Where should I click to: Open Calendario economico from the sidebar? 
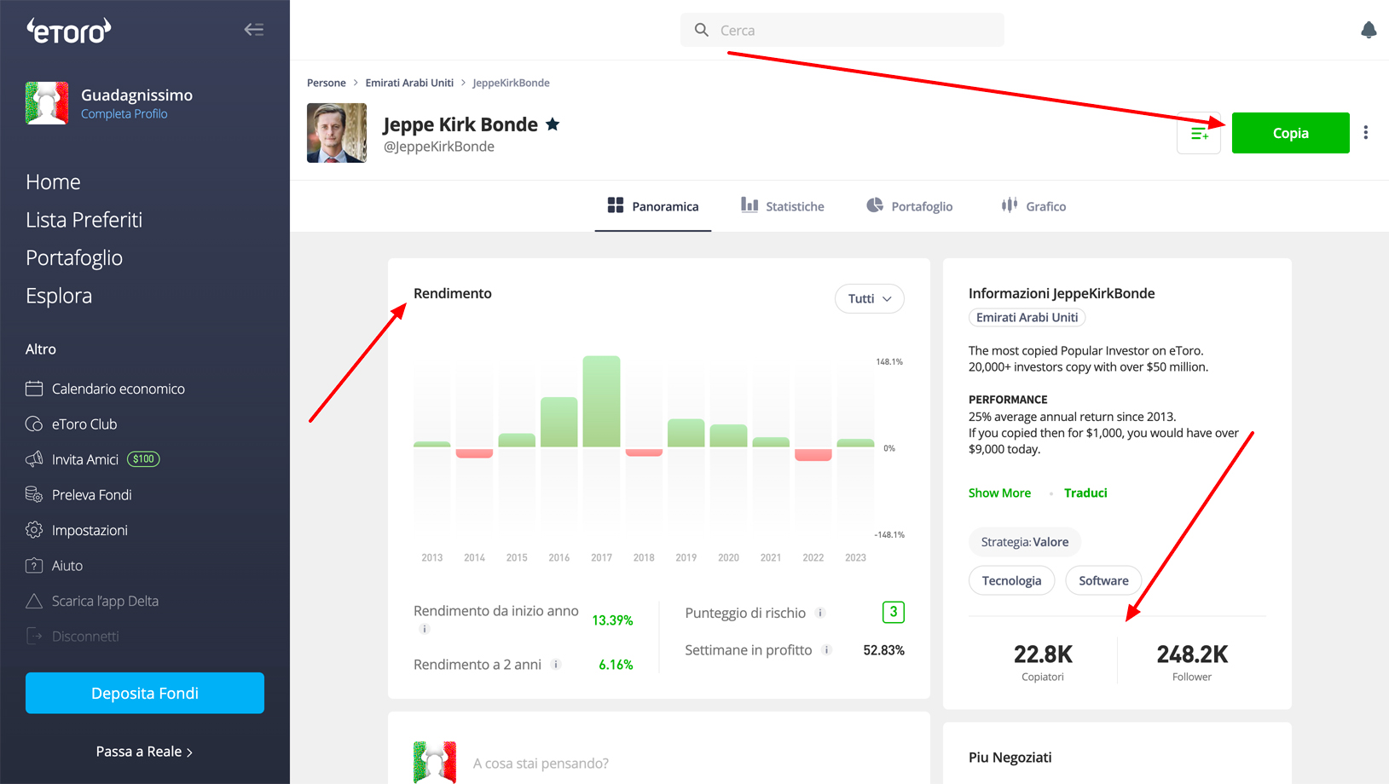click(x=118, y=389)
